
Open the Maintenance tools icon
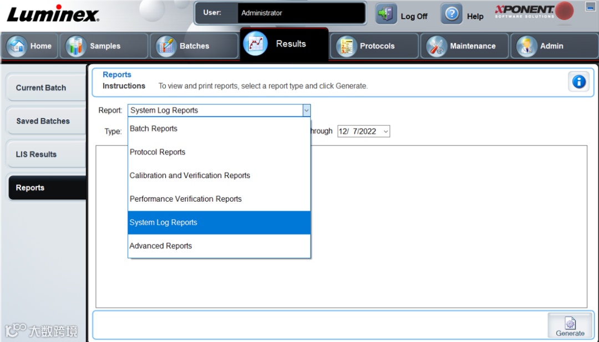coord(436,46)
